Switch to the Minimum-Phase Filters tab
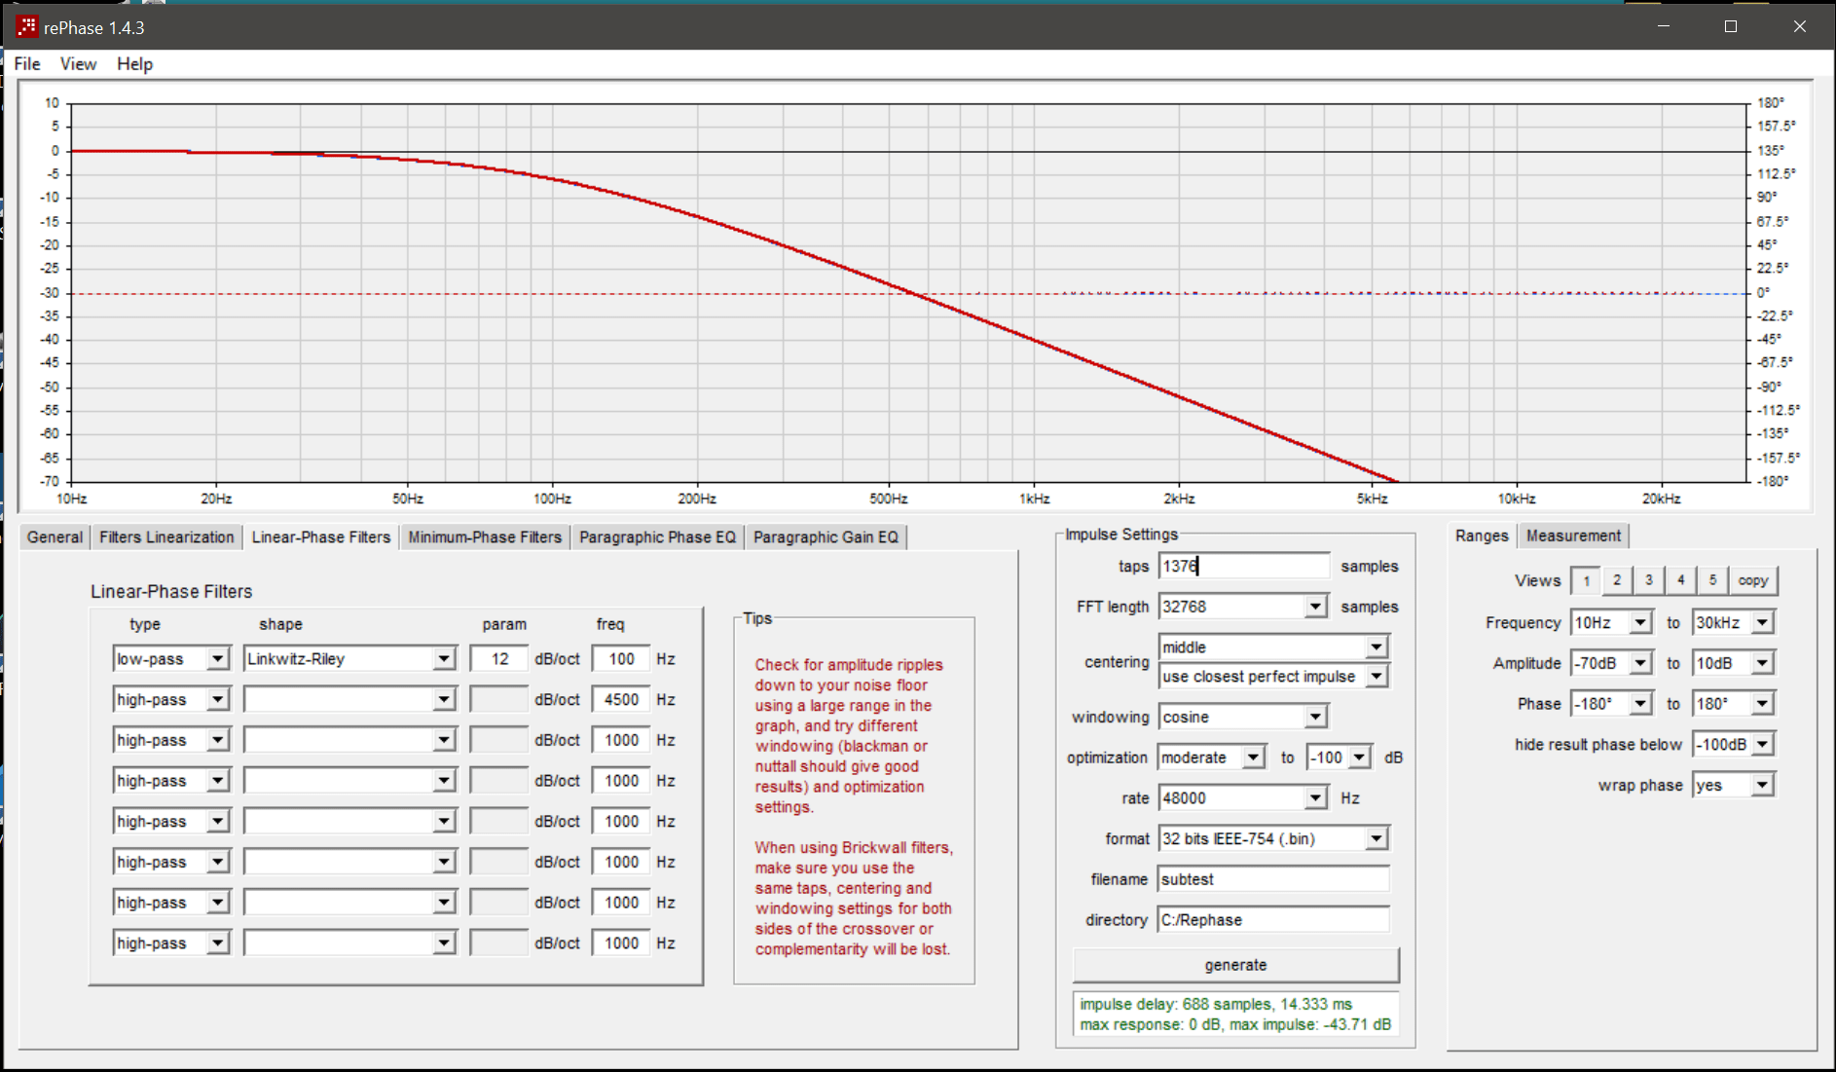The width and height of the screenshot is (1836, 1072). pos(485,537)
